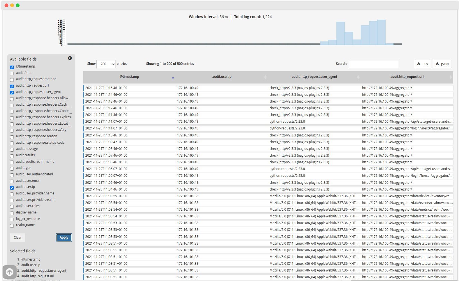Export results with CSV button
This screenshot has height=281, width=460.
click(422, 64)
